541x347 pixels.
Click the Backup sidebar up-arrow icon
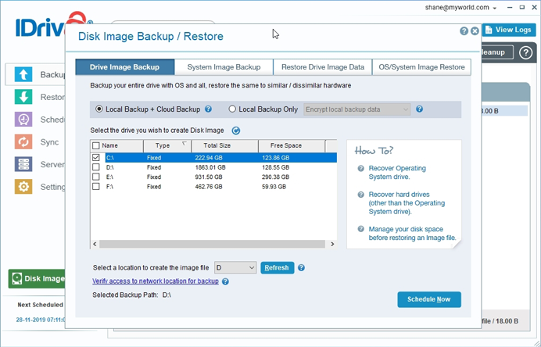[x=23, y=74]
